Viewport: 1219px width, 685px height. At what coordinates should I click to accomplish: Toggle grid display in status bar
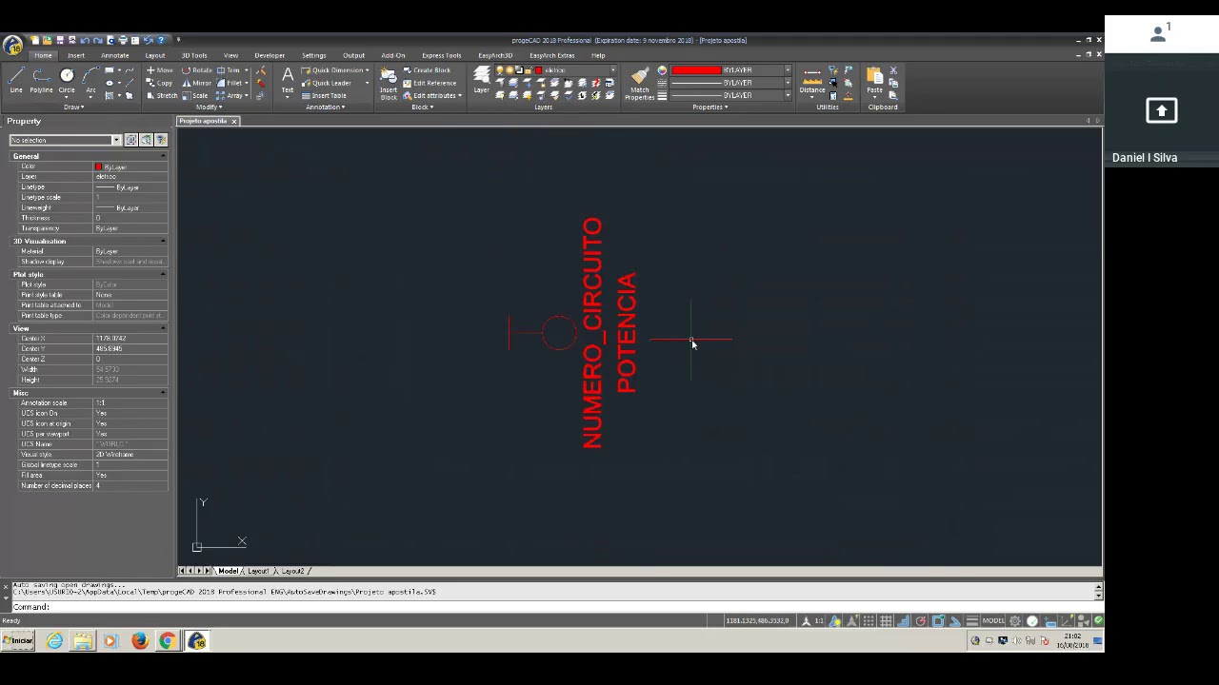click(x=886, y=621)
